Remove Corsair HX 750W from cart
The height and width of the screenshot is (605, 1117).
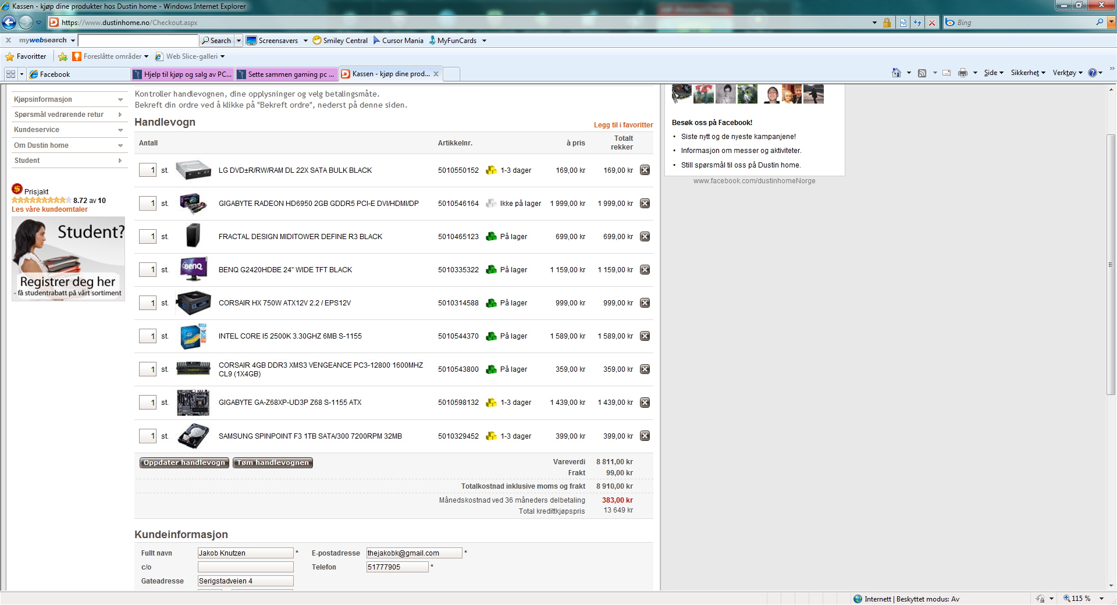click(x=645, y=302)
